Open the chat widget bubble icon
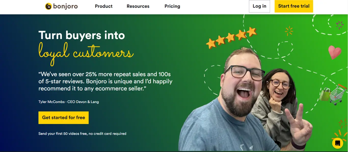 tap(338, 143)
